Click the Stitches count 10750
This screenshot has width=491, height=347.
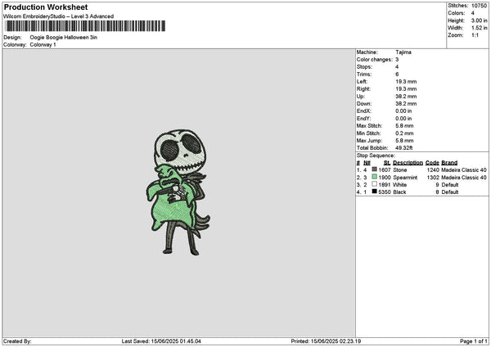[x=479, y=6]
